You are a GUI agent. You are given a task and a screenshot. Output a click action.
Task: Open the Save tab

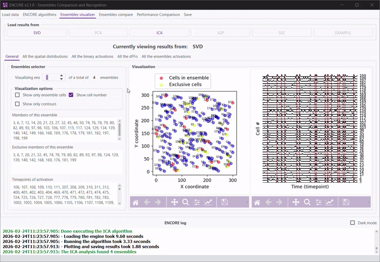[188, 15]
